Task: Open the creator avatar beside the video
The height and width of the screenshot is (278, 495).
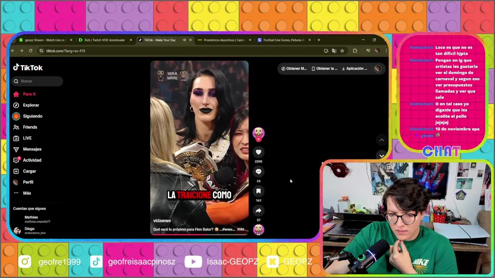Action: click(258, 133)
